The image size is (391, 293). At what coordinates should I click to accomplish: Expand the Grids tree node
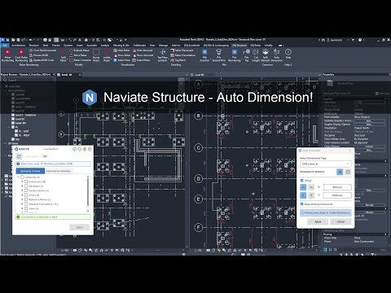point(22,195)
